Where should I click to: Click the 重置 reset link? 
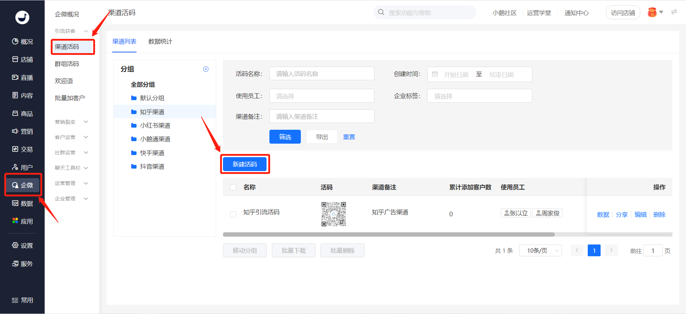pos(349,137)
